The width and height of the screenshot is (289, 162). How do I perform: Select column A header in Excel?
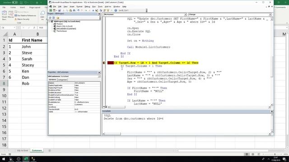[14, 34]
